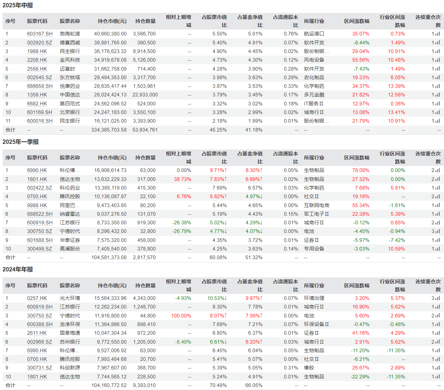Select the industry cell 航运港口
Screen dimensions: 444x390
point(314,34)
